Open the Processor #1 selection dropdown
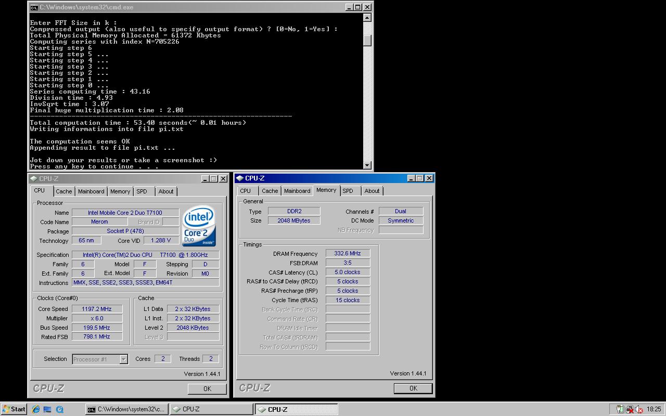 tap(123, 359)
